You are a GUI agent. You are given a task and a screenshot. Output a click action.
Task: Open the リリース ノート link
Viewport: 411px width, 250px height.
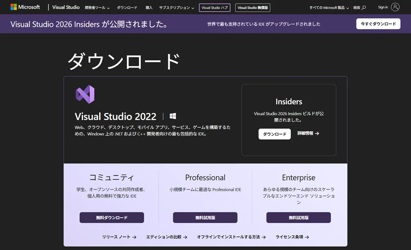pos(119,237)
